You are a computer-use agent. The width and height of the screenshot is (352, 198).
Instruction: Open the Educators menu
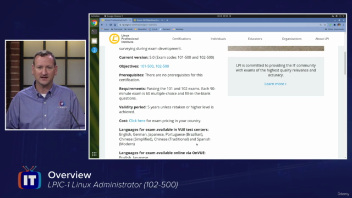click(x=255, y=39)
